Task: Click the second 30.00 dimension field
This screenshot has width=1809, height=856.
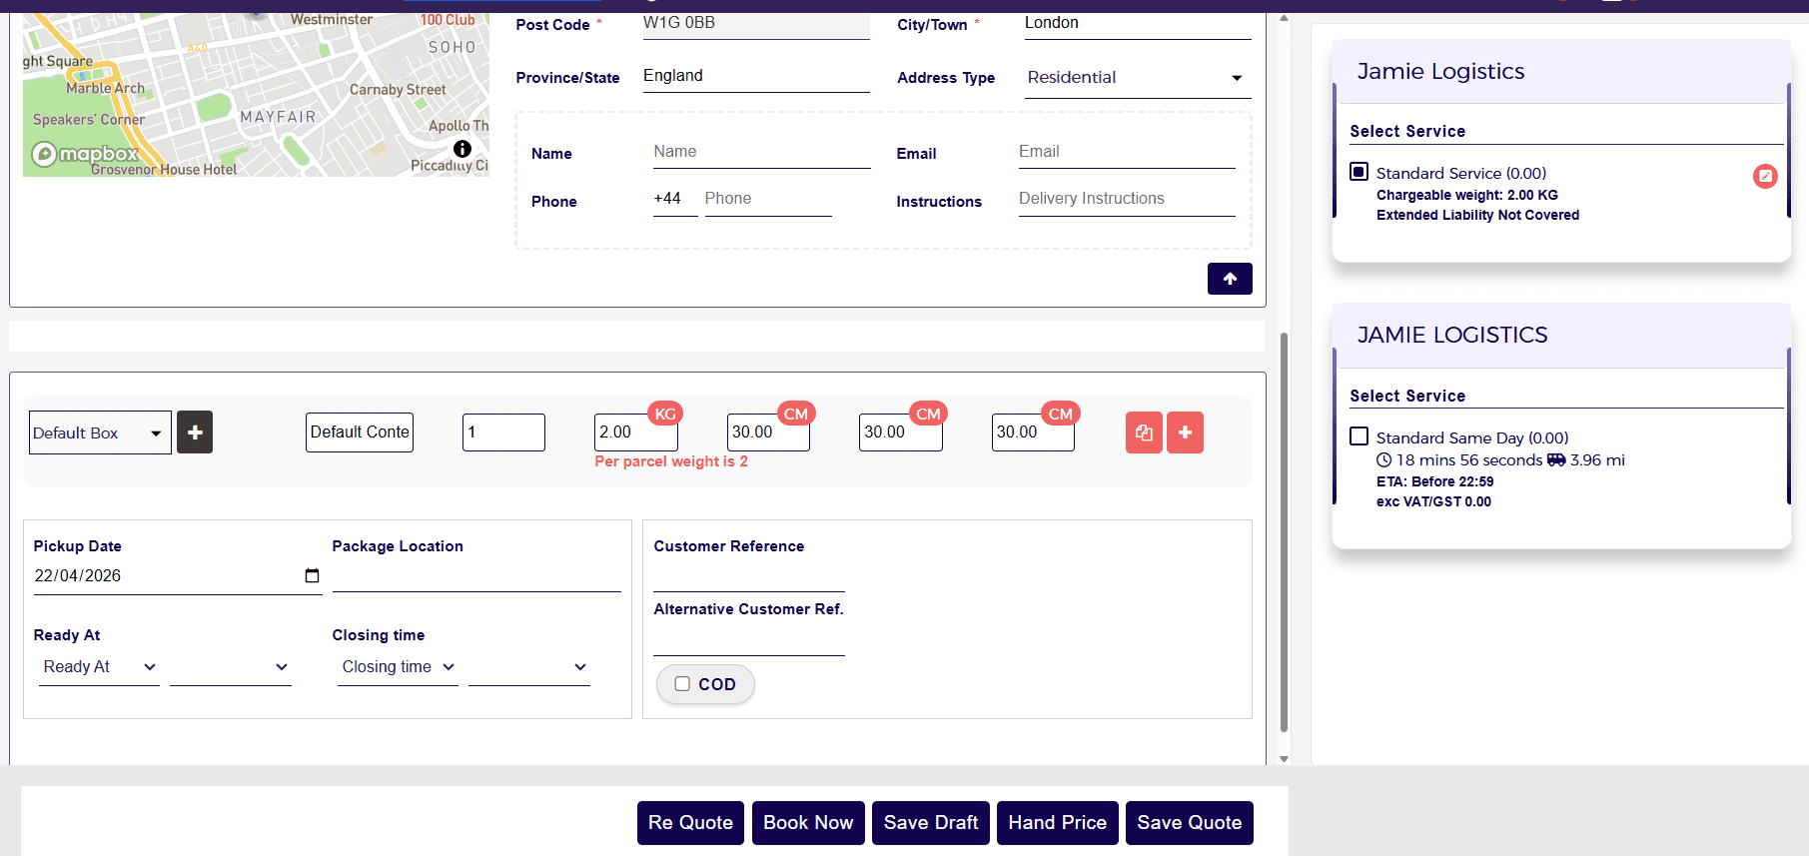Action: 901,432
